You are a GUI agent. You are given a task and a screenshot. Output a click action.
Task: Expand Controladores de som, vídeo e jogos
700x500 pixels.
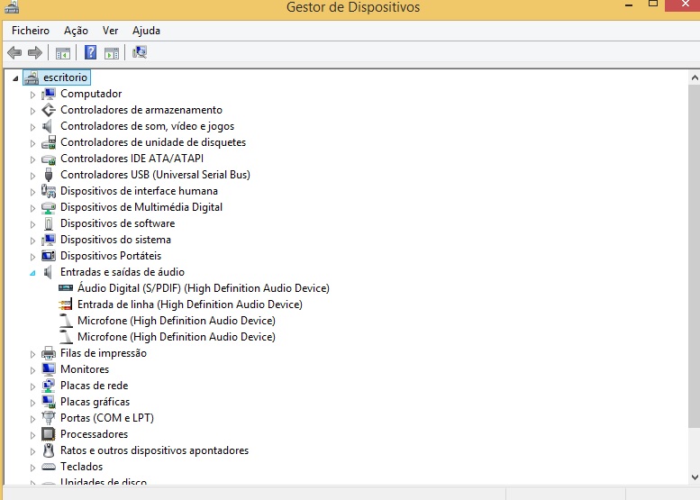click(32, 127)
